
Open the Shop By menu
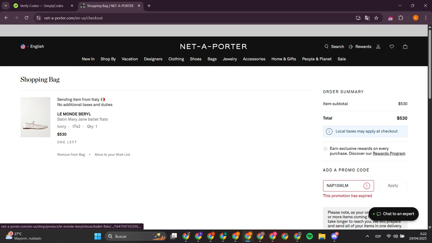click(x=108, y=59)
